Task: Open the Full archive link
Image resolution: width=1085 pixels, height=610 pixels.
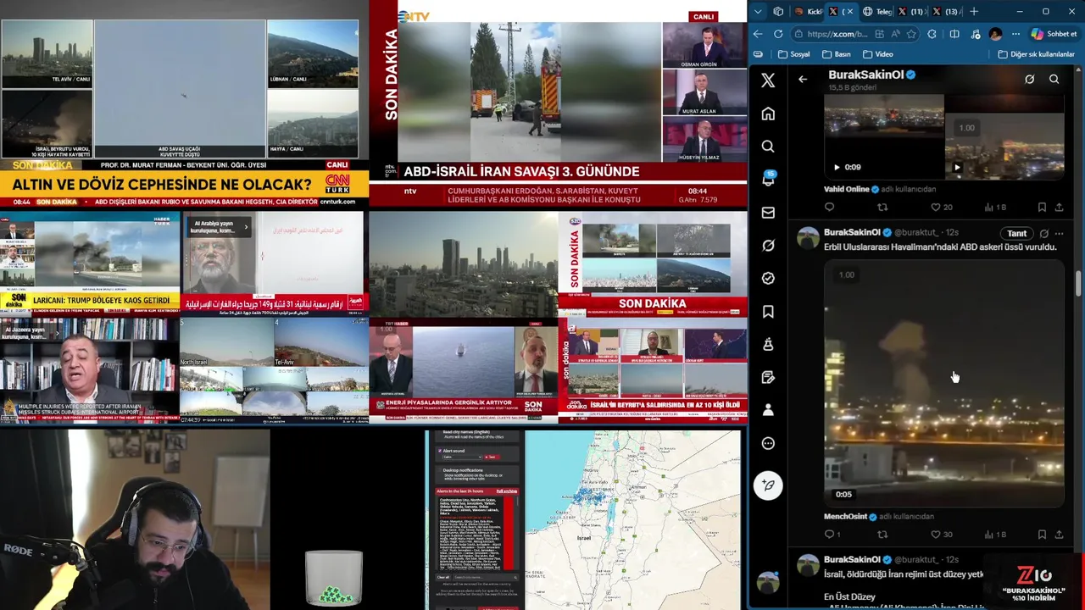Action: tap(507, 491)
